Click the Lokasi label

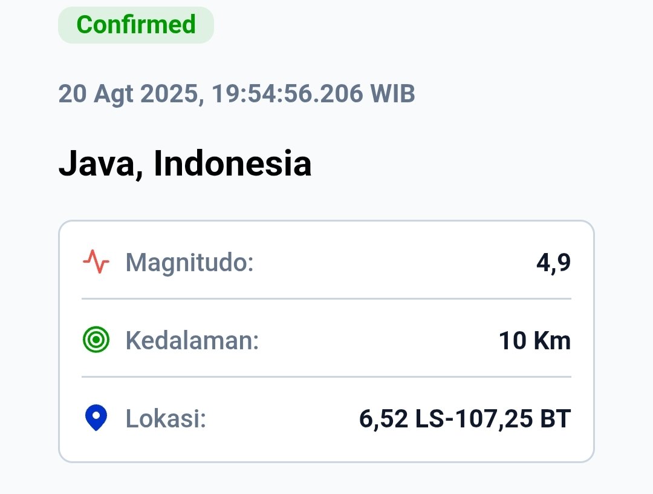(x=166, y=418)
